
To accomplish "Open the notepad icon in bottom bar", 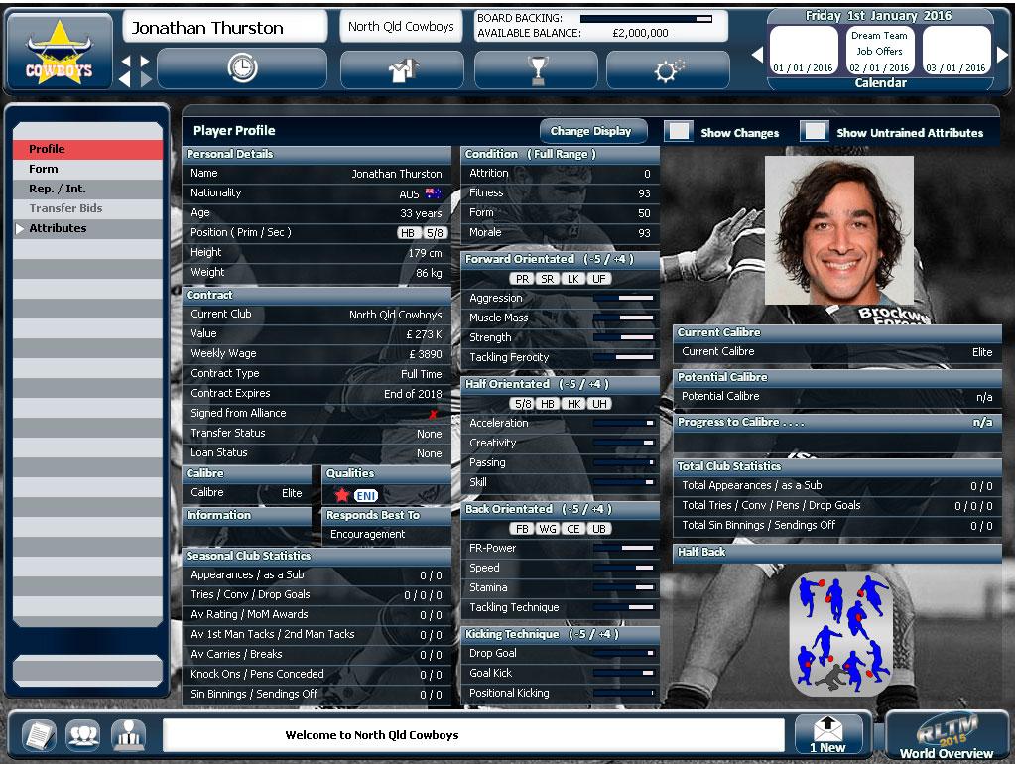I will point(38,735).
